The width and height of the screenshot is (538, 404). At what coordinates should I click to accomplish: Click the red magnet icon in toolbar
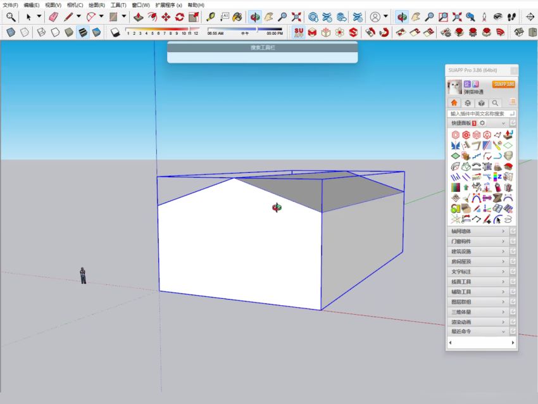coord(384,32)
